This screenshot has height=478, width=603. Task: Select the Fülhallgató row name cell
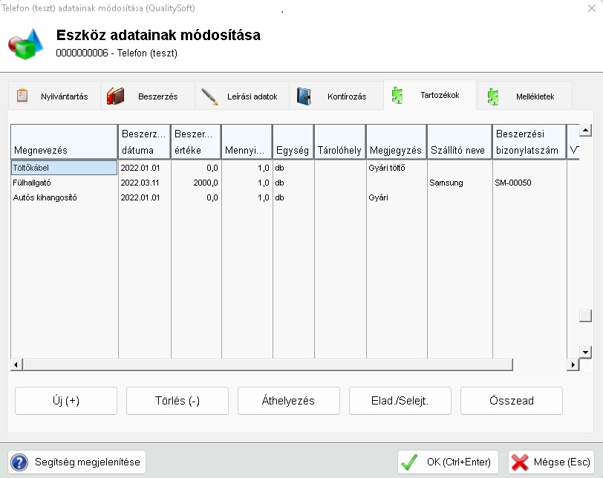(64, 183)
